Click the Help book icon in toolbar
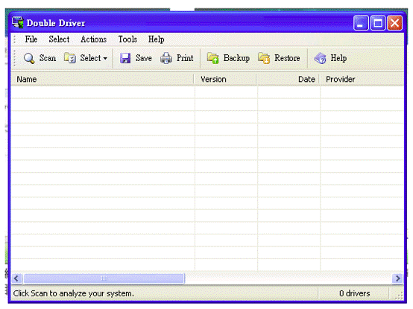This screenshot has width=413, height=309. [x=320, y=58]
